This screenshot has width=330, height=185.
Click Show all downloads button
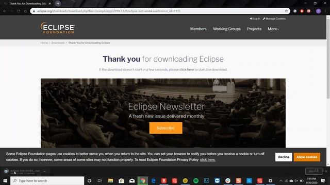pyautogui.click(x=313, y=171)
